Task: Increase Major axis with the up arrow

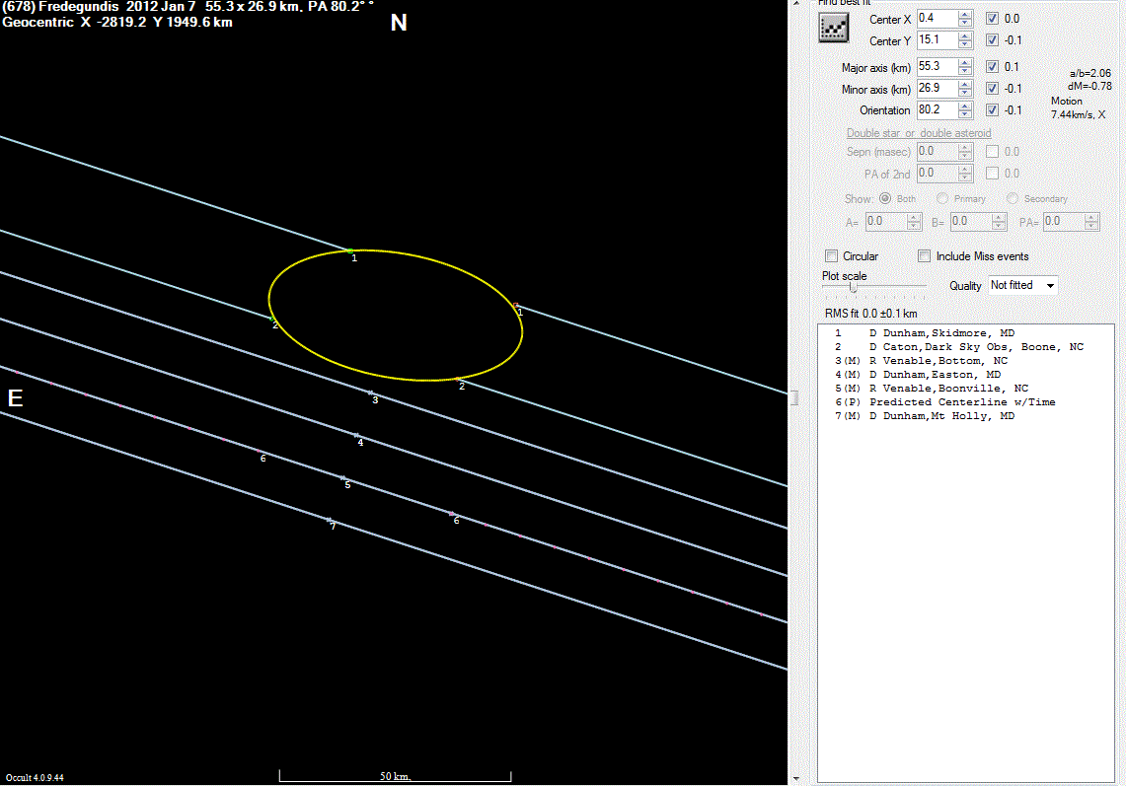Action: click(964, 63)
